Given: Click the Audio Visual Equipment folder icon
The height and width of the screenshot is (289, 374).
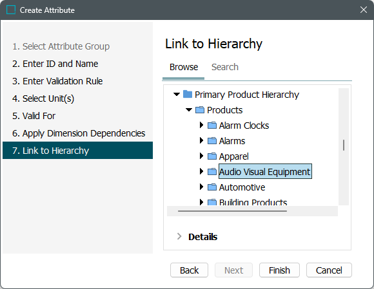Looking at the screenshot, I should click(x=212, y=172).
